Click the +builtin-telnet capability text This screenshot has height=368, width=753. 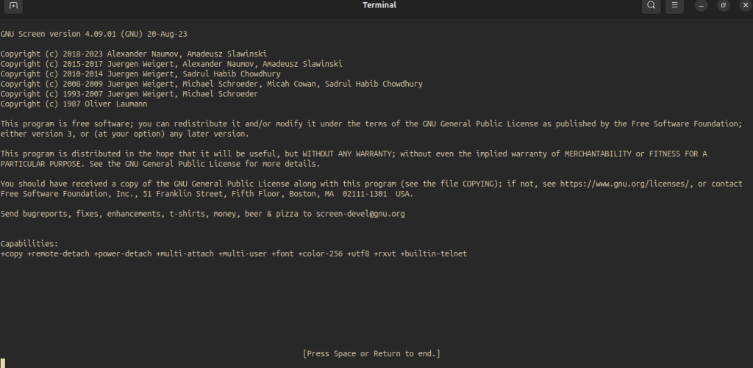point(434,254)
